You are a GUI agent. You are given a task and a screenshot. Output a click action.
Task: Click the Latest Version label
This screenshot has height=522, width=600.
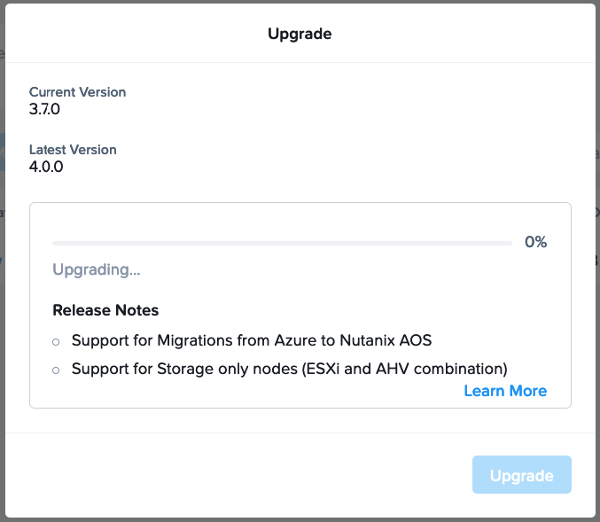tap(73, 150)
